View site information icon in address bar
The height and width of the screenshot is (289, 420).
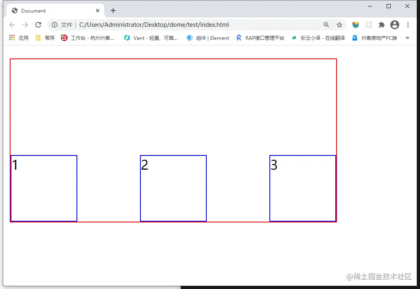[55, 25]
